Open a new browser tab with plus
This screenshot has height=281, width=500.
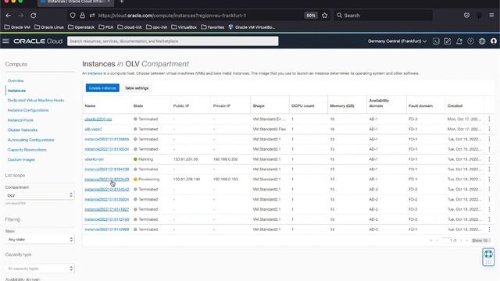pyautogui.click(x=122, y=2)
